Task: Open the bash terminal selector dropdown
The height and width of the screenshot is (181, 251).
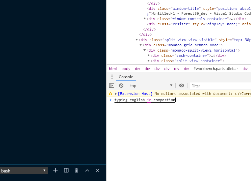Action: (24, 171)
